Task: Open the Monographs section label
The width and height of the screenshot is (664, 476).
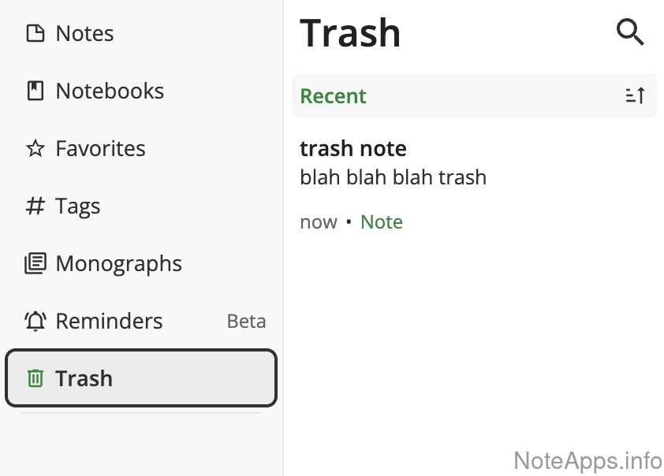Action: 118,264
